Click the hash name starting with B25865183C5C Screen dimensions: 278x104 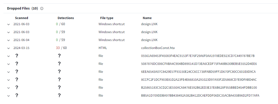(199, 87)
